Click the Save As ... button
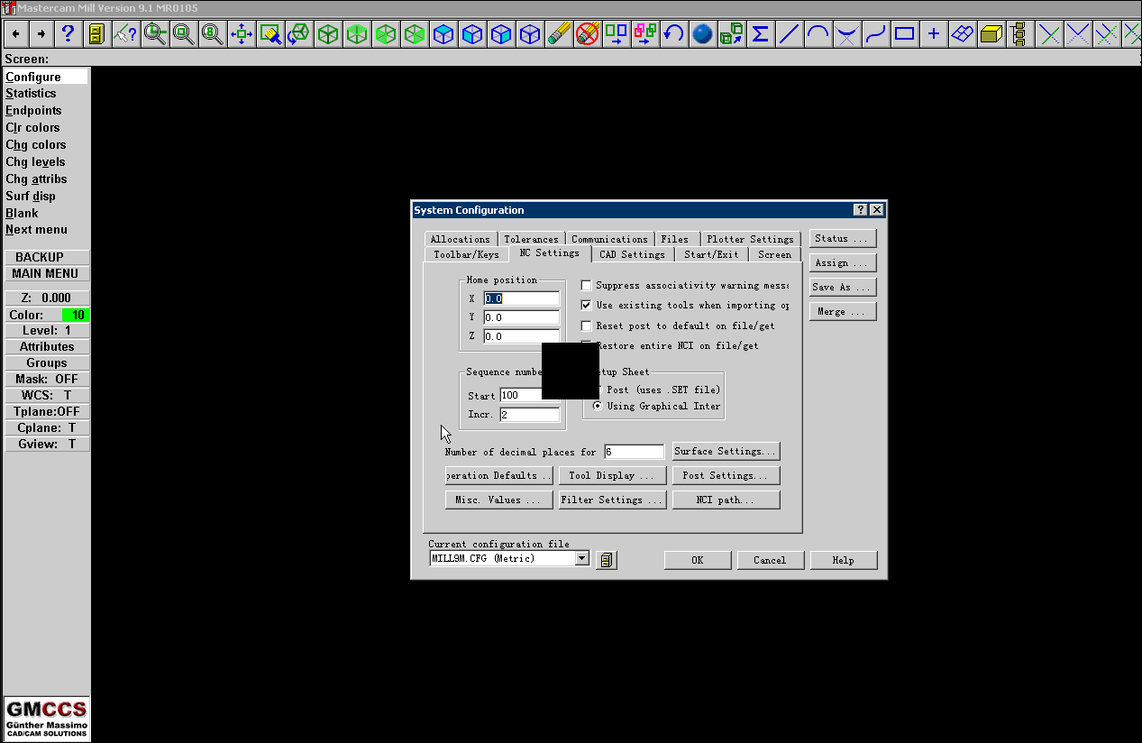The image size is (1142, 743). pos(843,288)
